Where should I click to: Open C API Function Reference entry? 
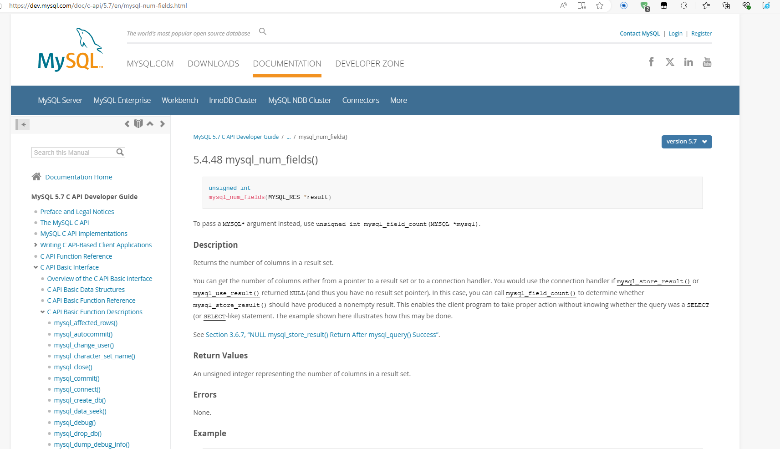[76, 256]
